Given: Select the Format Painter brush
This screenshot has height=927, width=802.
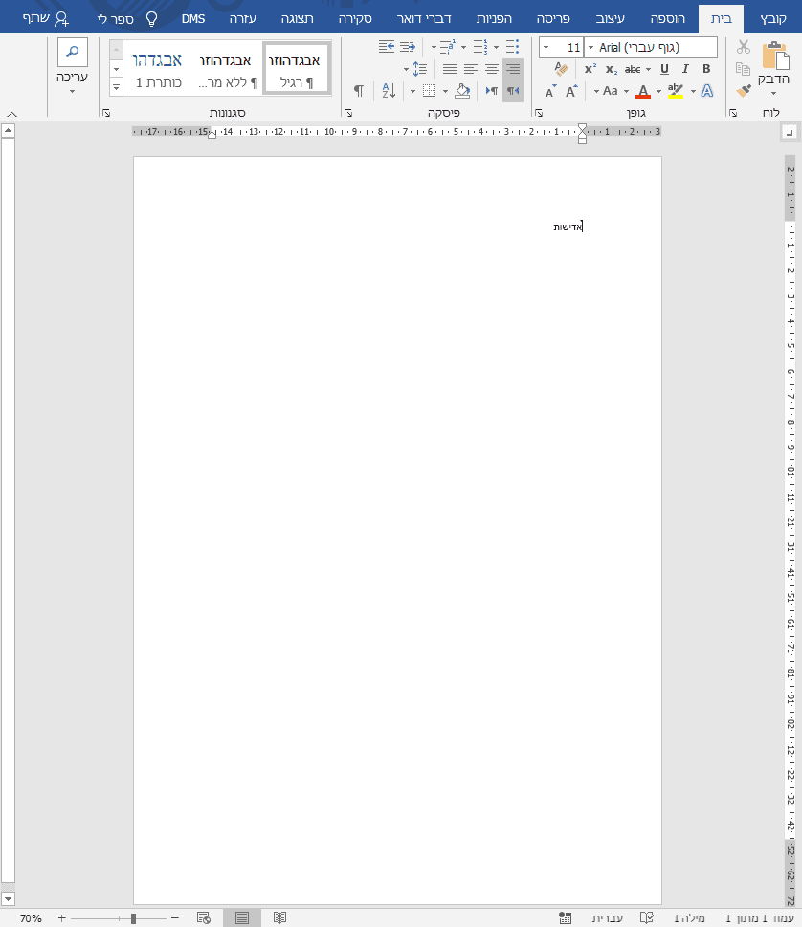Looking at the screenshot, I should [x=744, y=91].
